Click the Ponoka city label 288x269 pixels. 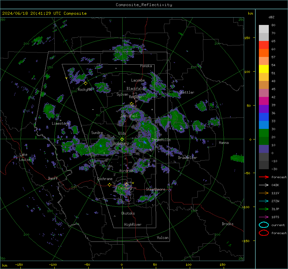[146, 66]
